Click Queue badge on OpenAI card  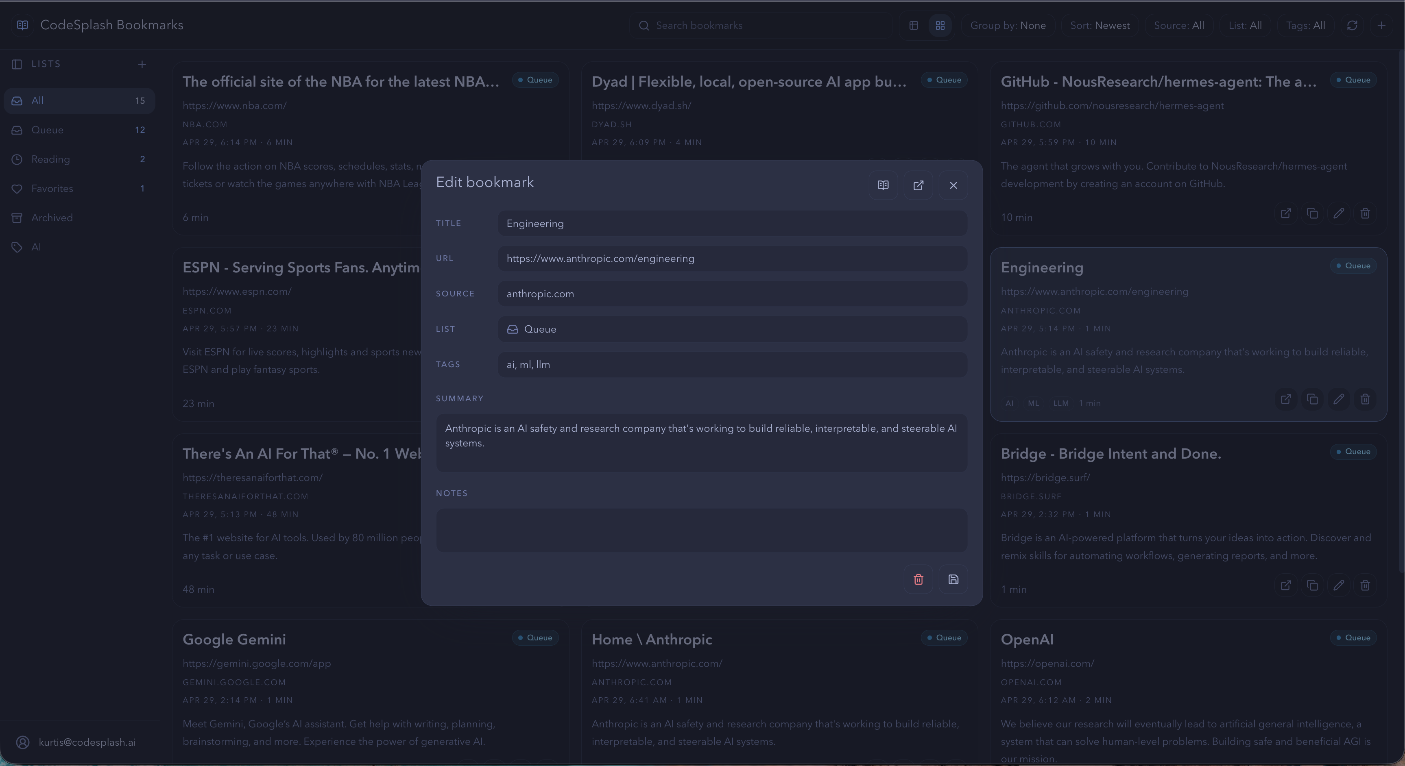coord(1353,638)
